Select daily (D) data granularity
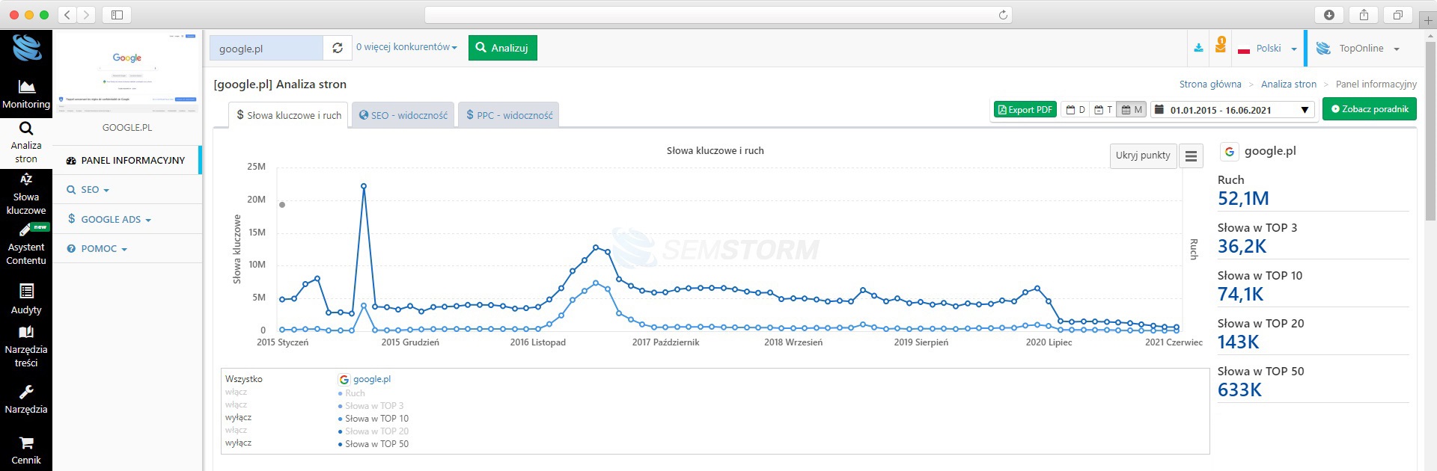The image size is (1437, 471). coord(1076,110)
